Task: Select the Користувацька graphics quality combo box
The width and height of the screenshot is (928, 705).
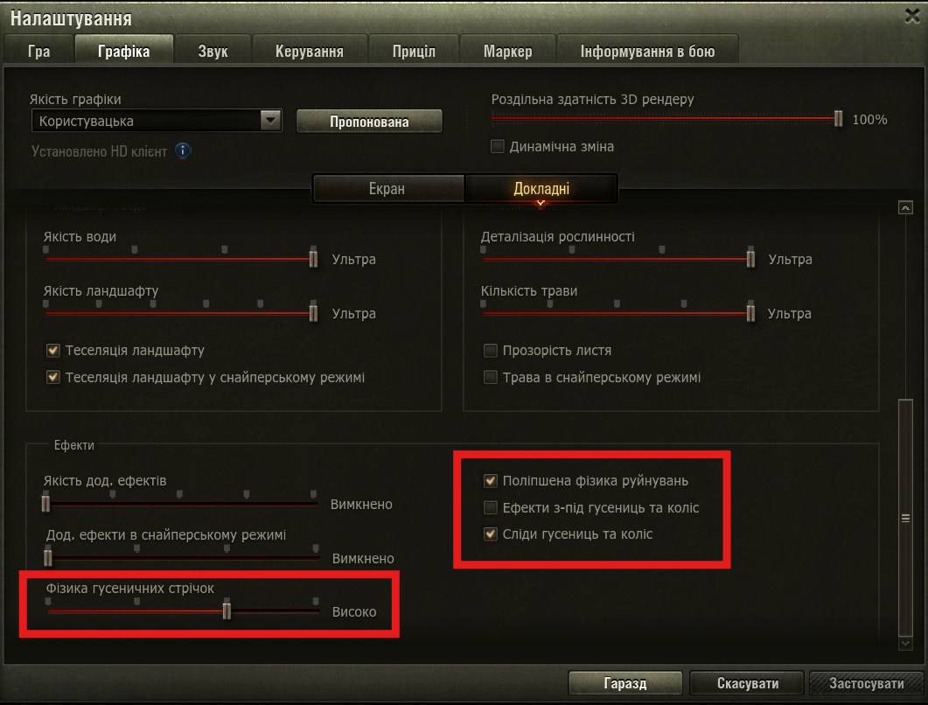Action: [x=157, y=121]
